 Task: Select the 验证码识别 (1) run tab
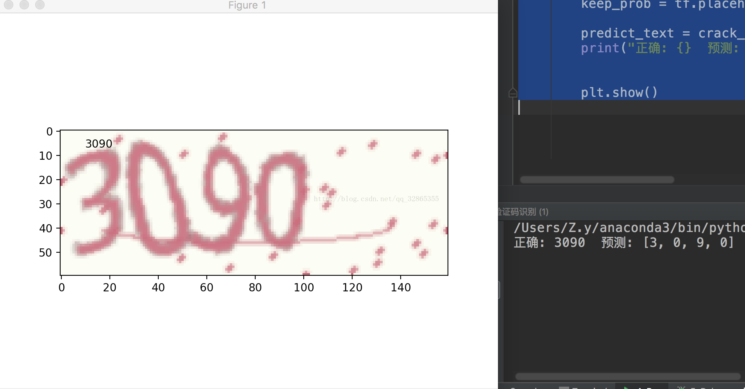(523, 212)
